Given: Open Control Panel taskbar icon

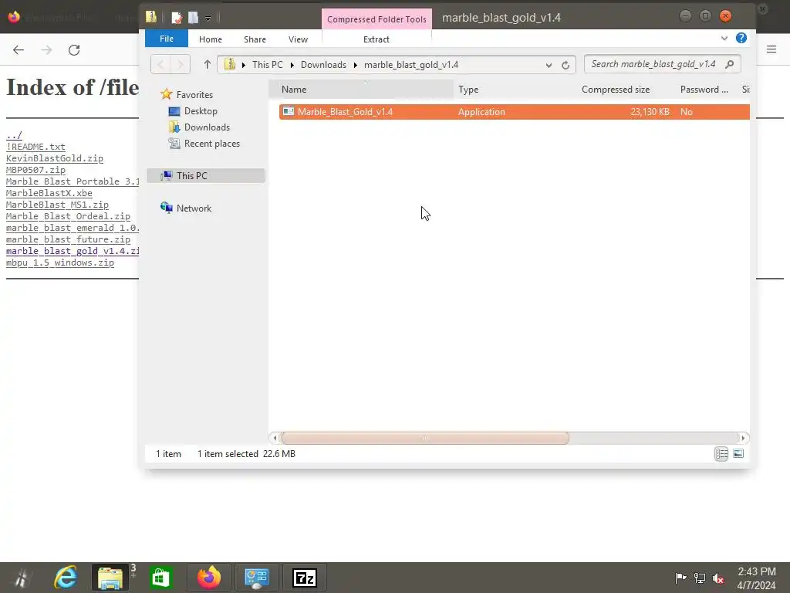Looking at the screenshot, I should coord(256,578).
